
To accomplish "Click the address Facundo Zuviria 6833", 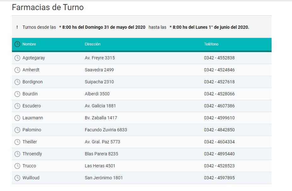I will 106,130.
